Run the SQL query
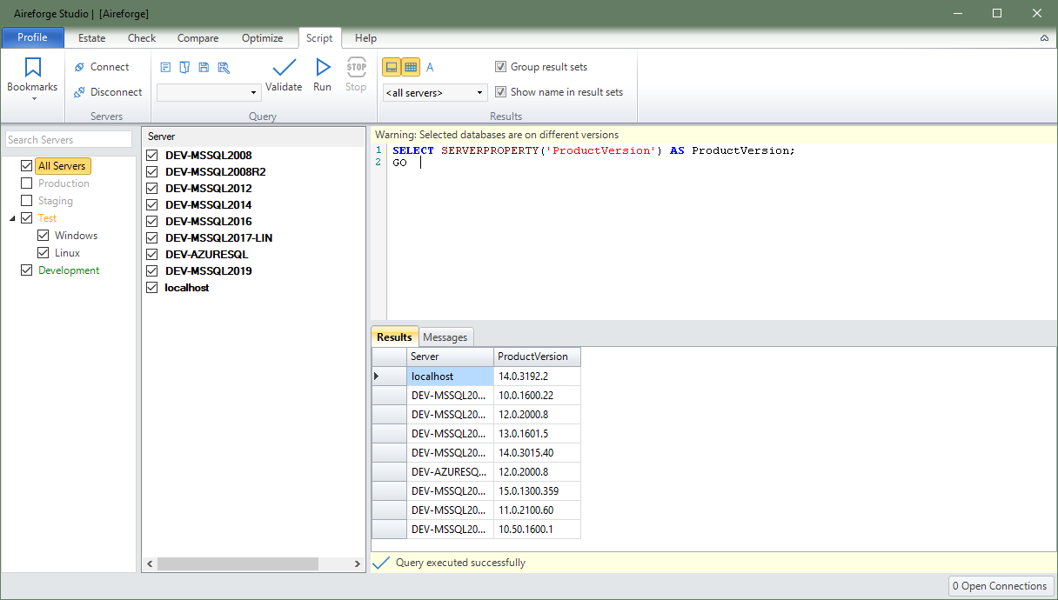Image resolution: width=1058 pixels, height=600 pixels. pos(322,74)
